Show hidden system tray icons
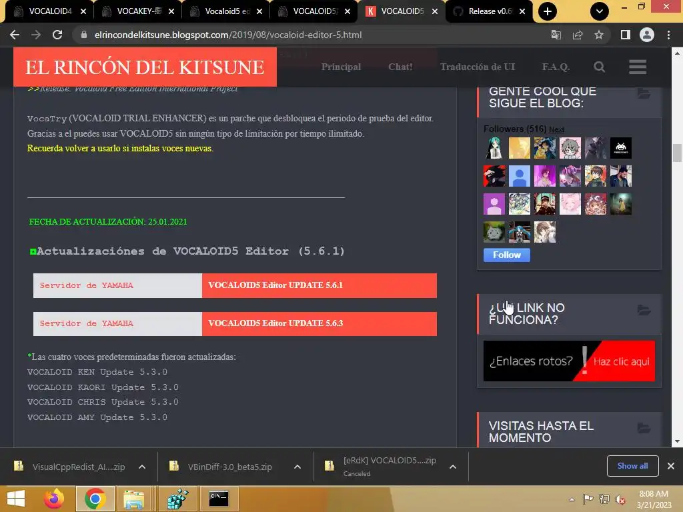The image size is (683, 512). coord(572,499)
